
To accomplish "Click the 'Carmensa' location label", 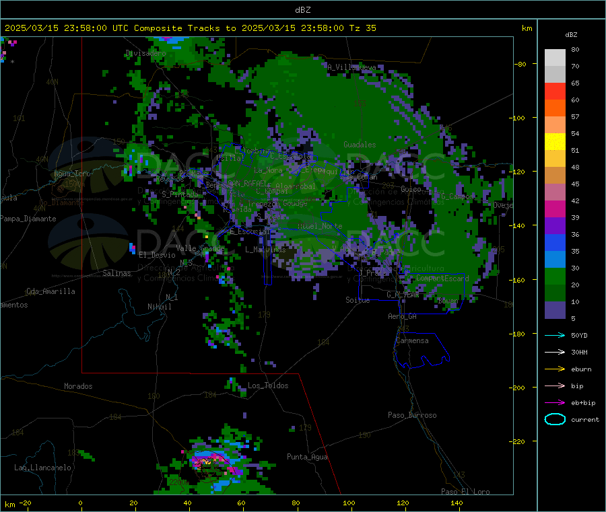I will tap(412, 340).
